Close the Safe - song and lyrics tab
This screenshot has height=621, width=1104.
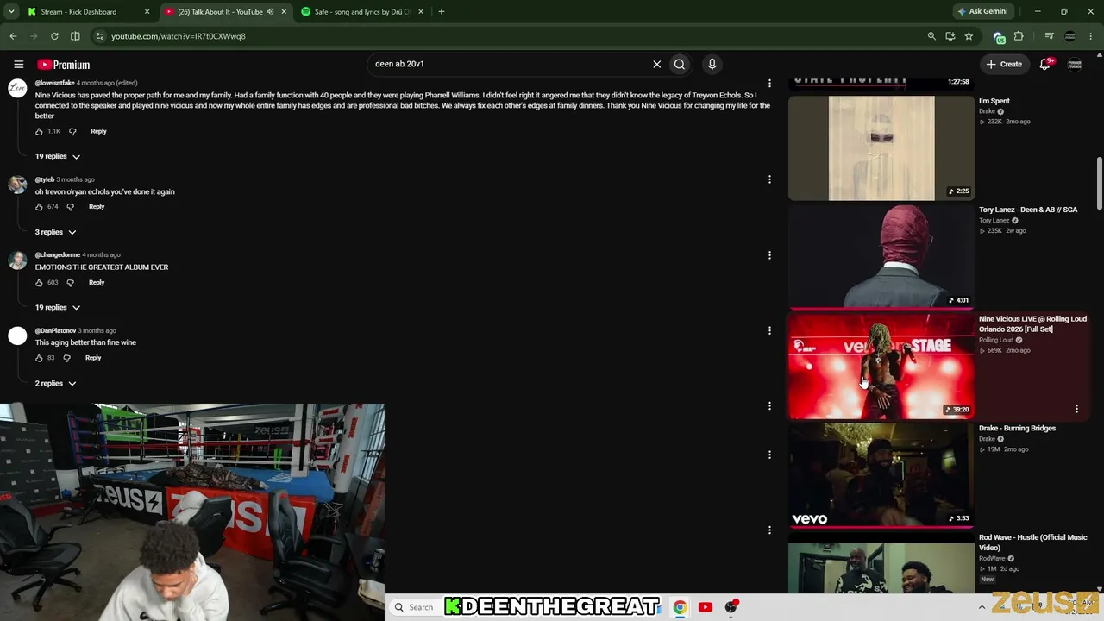coord(420,12)
